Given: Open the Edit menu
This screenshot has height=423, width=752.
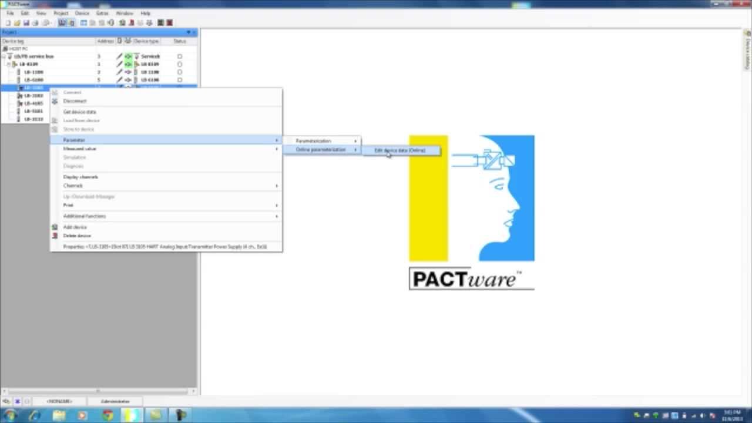Looking at the screenshot, I should [25, 13].
